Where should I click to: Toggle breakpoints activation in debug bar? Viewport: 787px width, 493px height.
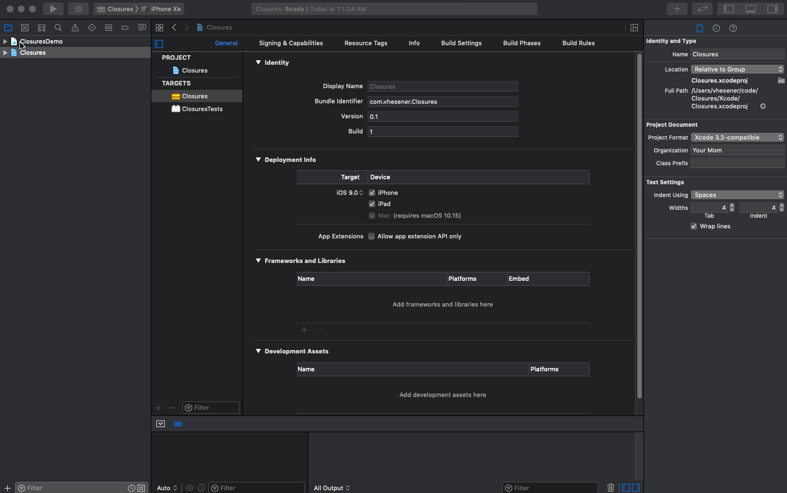coord(178,424)
